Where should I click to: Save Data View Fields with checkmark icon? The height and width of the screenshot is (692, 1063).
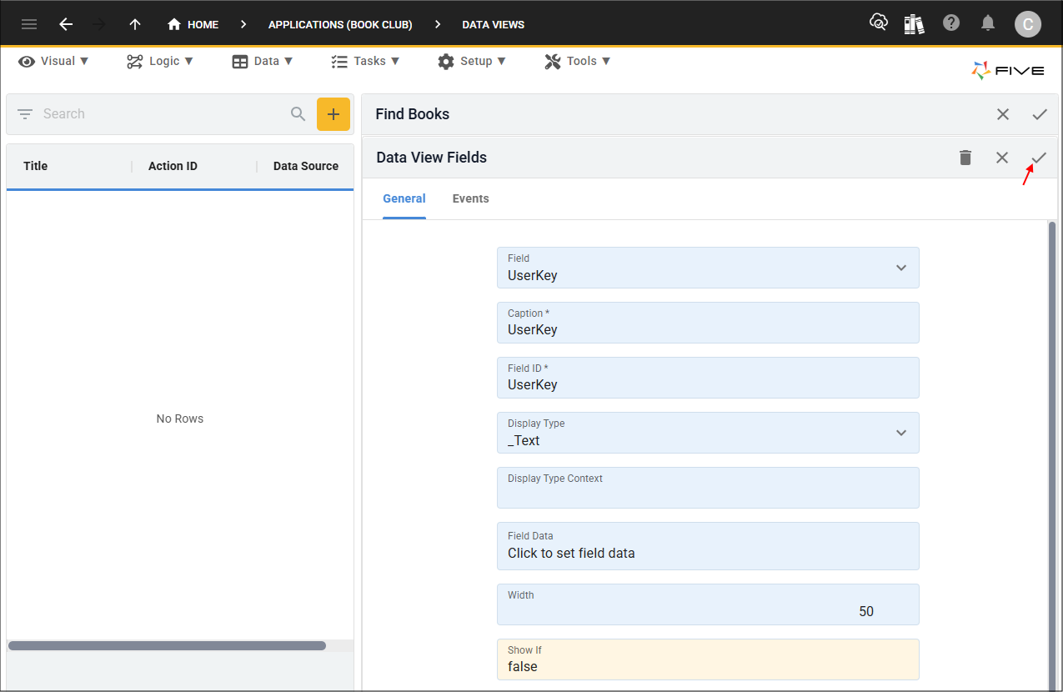(x=1039, y=158)
